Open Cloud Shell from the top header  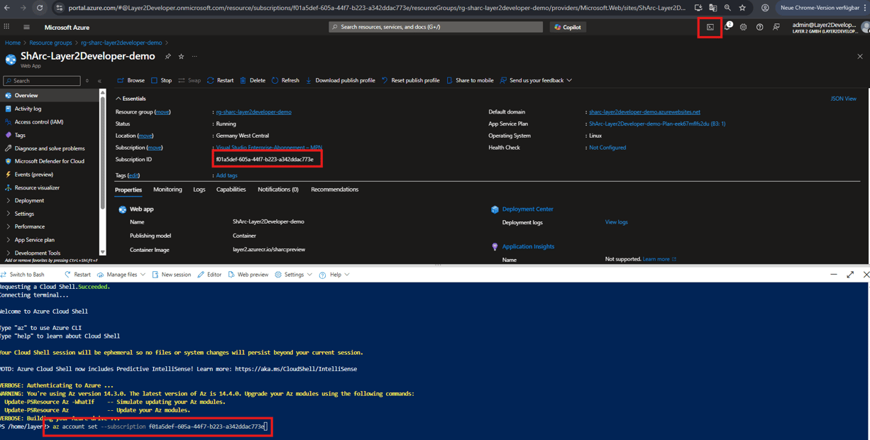click(710, 27)
